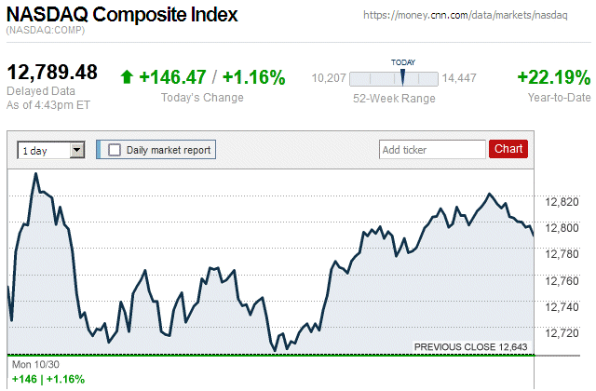
Task: Click the +146 | +1.16% summary below chart
Action: [47, 379]
